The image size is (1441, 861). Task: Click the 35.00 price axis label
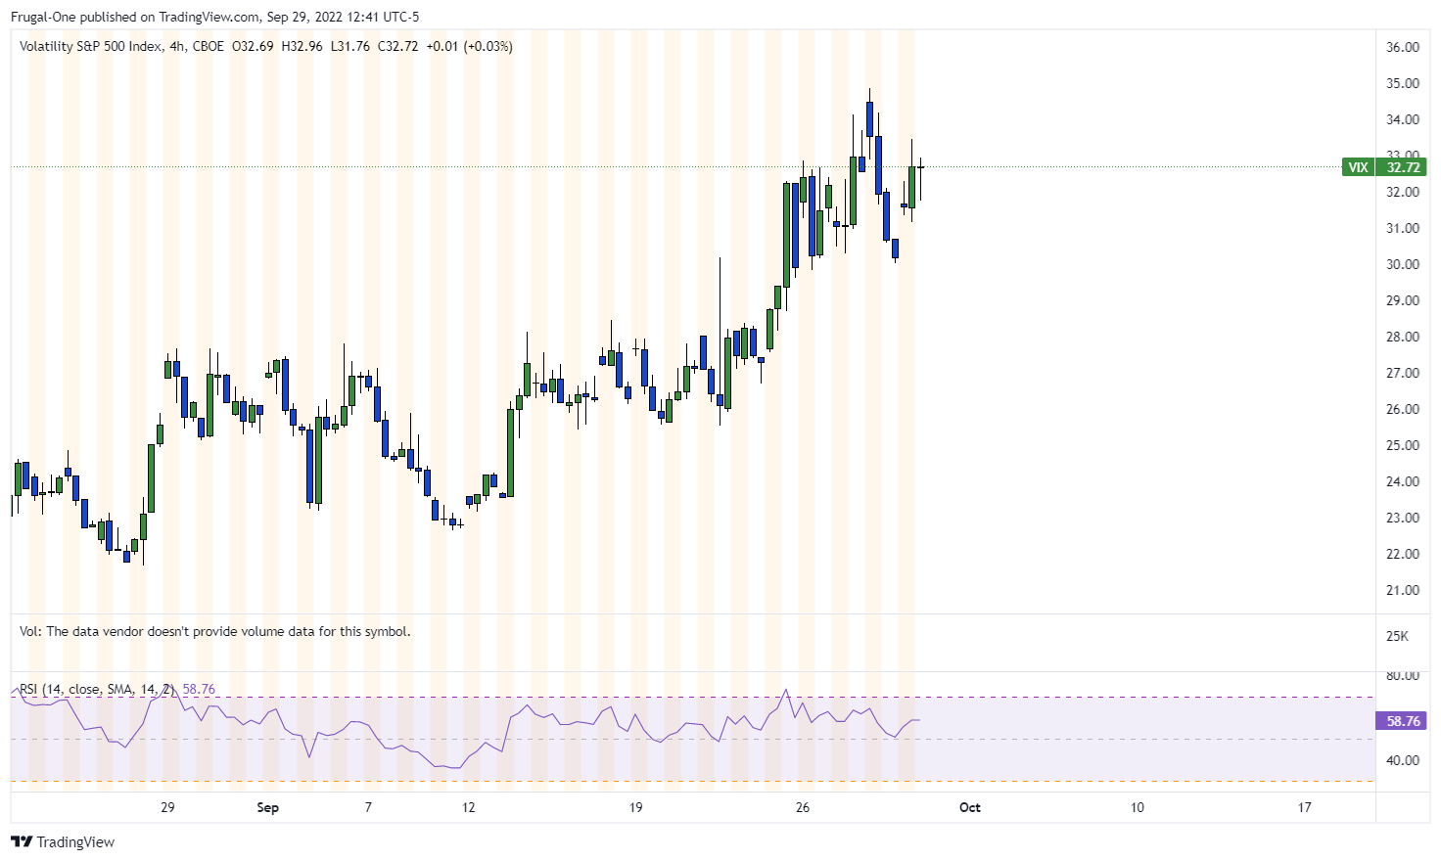pyautogui.click(x=1403, y=83)
